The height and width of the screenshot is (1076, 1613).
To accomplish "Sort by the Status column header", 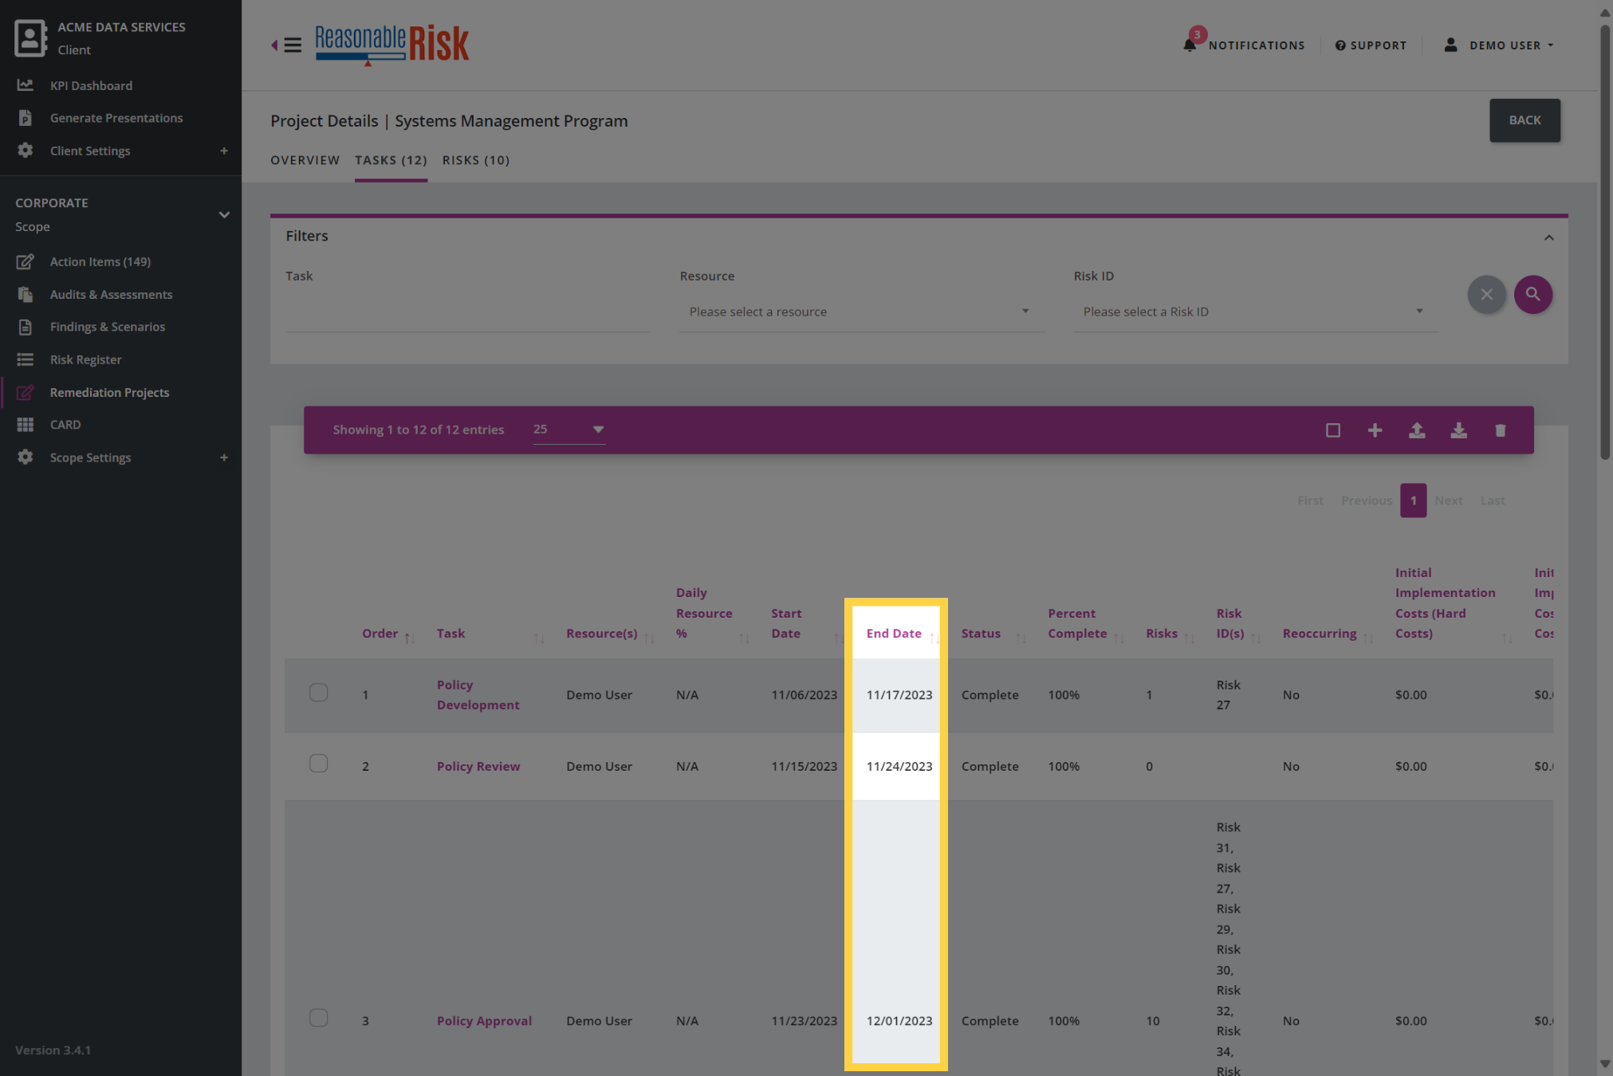I will coord(981,634).
